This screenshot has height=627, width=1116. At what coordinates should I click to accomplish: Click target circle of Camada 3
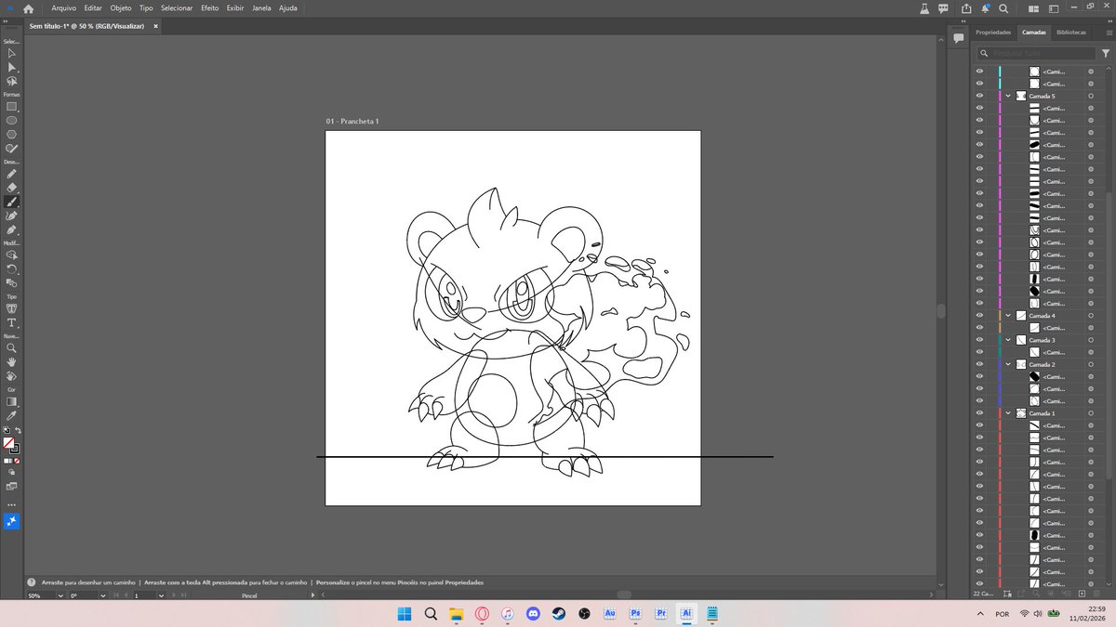(x=1091, y=340)
